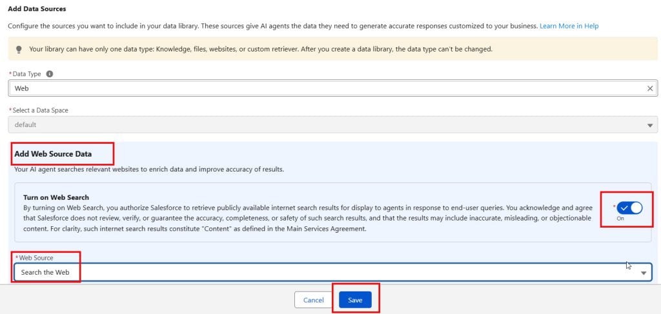Click the Data Type info icon

(x=49, y=74)
